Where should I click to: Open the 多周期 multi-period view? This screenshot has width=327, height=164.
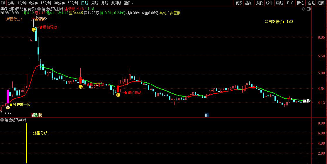(x=116, y=3)
